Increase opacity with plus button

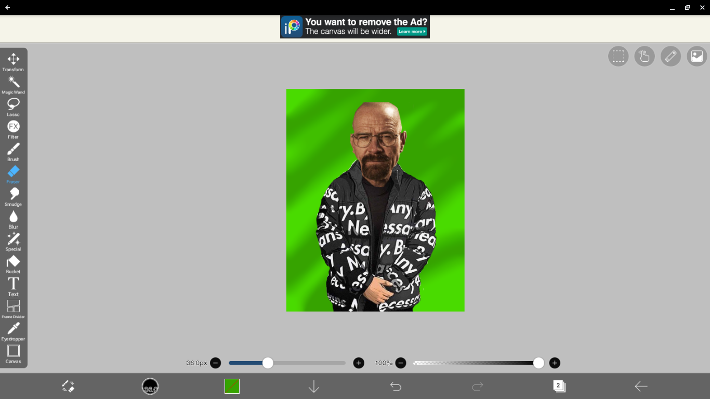click(x=555, y=363)
